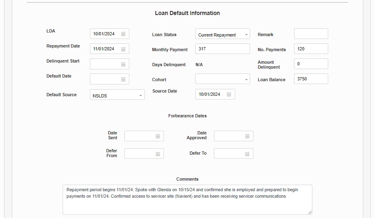Grab the Comments box resize handle
Image resolution: width=375 pixels, height=218 pixels.
[310, 212]
